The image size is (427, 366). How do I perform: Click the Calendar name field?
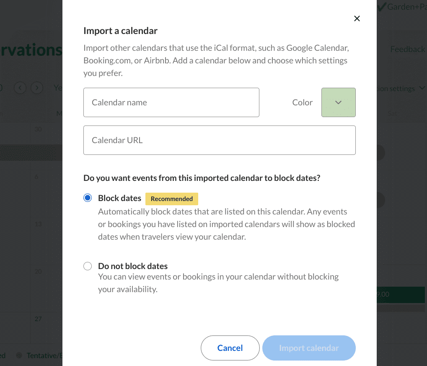click(171, 102)
